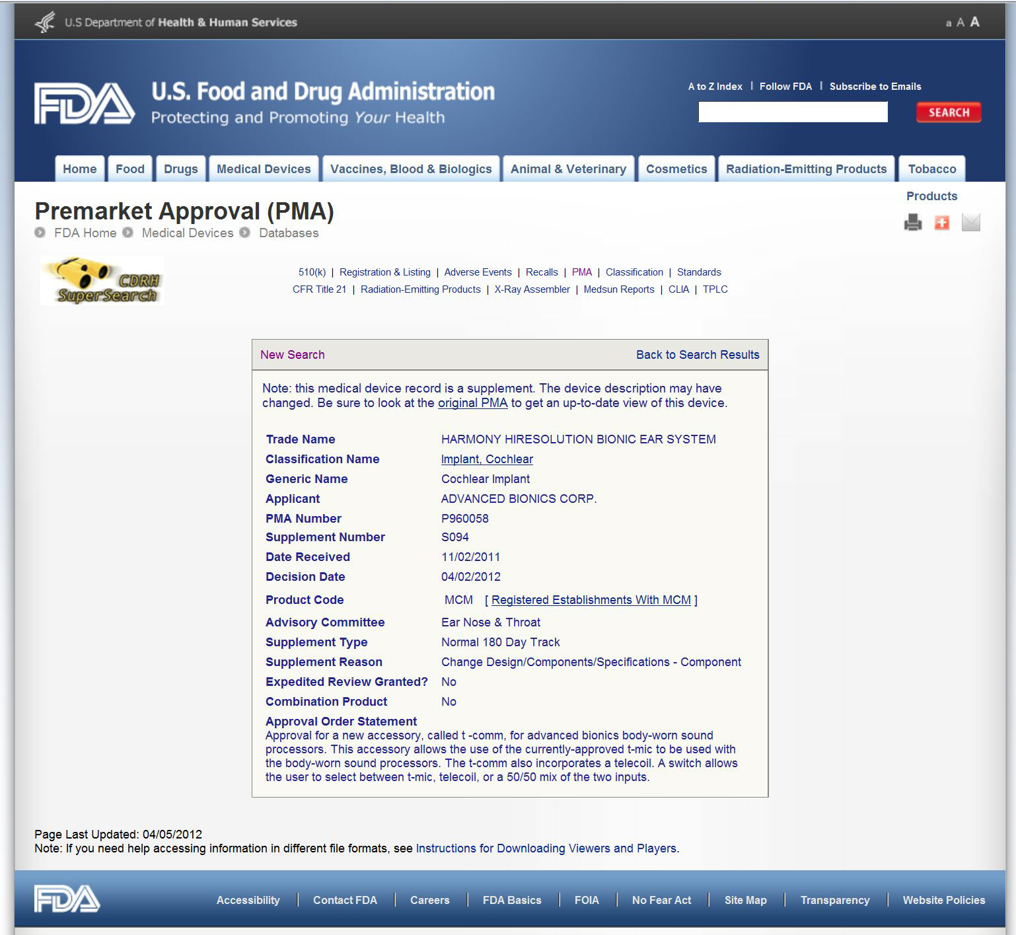Click the FDA logo in header
The image size is (1016, 935).
(x=85, y=104)
